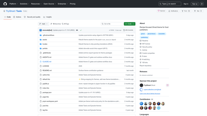The height and width of the screenshot is (116, 207).
Task: Open the 252 Commits history link
Action: point(128,30)
